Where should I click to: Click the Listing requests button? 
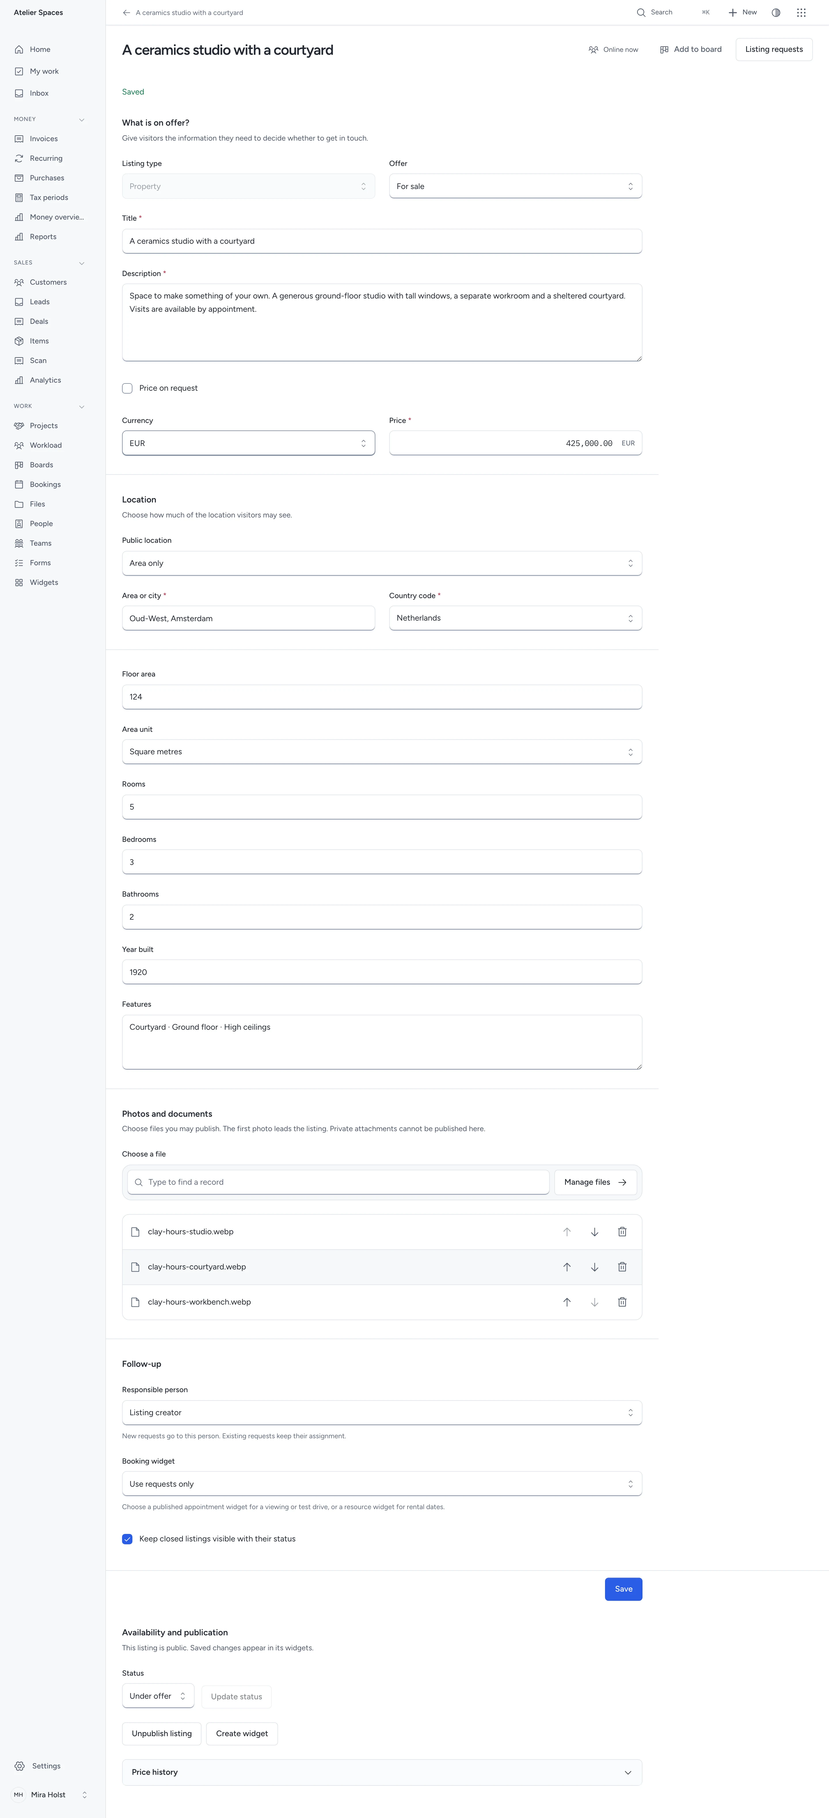774,49
